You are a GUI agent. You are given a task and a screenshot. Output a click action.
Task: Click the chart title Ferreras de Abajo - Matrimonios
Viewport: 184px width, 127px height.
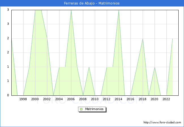(92, 3)
